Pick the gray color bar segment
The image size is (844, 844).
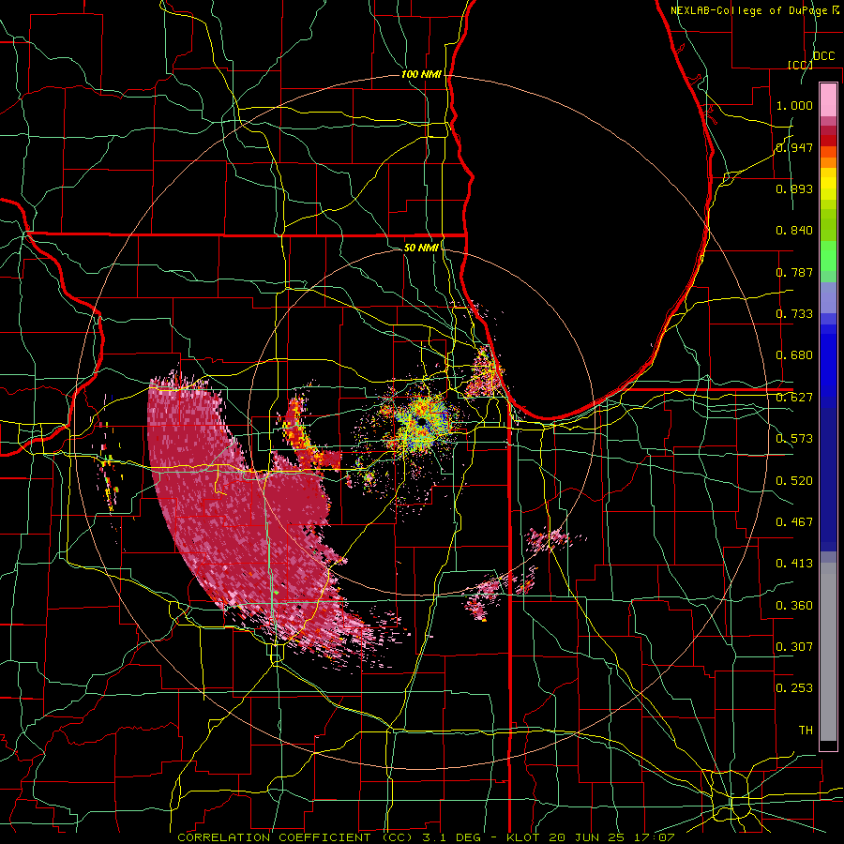coord(828,652)
